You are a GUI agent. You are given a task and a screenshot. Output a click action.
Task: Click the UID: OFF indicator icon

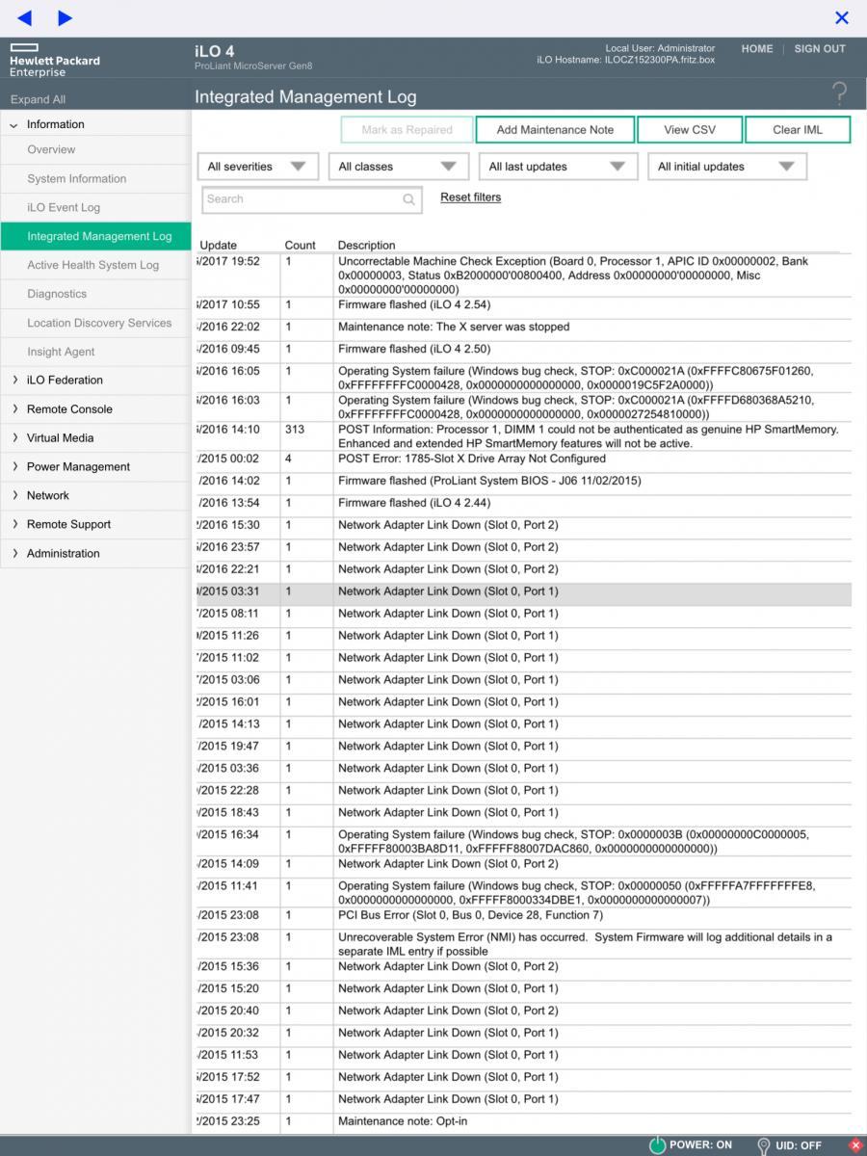pos(764,1145)
